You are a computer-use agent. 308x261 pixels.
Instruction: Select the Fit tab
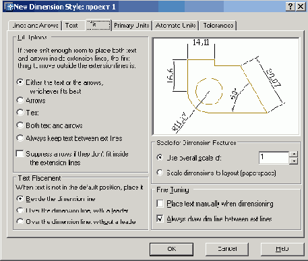tap(98, 25)
